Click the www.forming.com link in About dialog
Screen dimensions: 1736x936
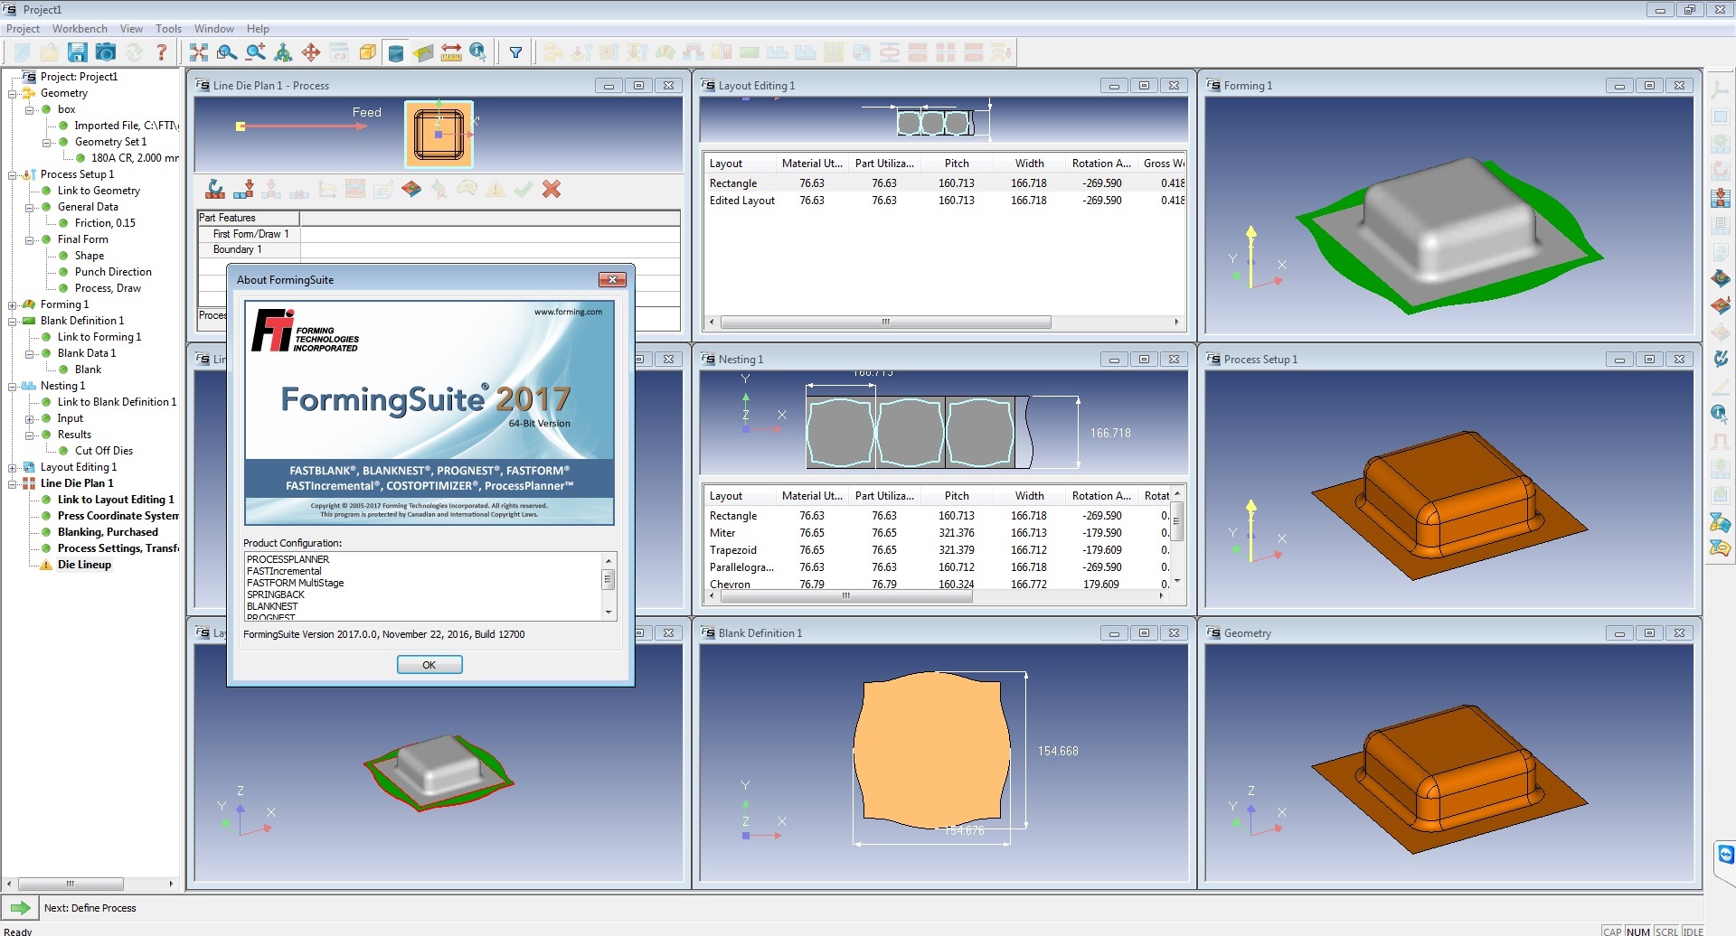[568, 312]
